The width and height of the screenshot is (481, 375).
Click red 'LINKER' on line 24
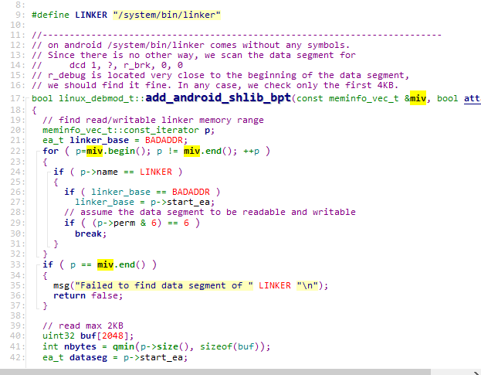pyautogui.click(x=156, y=172)
